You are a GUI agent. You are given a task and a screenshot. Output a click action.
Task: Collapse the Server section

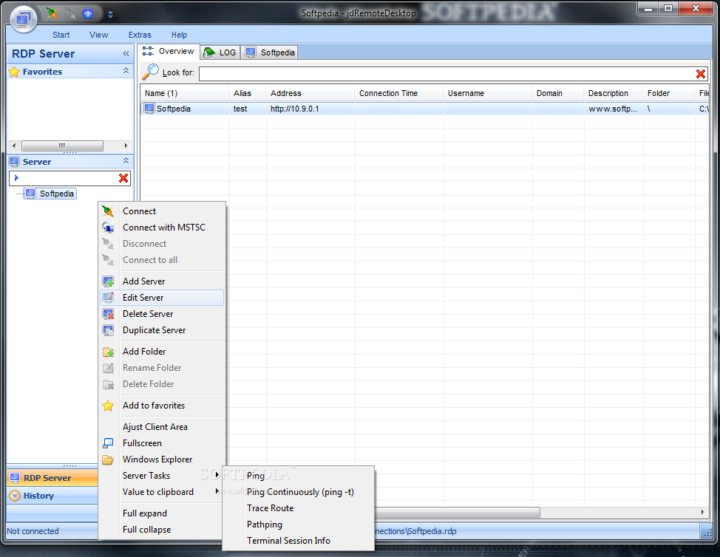point(126,160)
